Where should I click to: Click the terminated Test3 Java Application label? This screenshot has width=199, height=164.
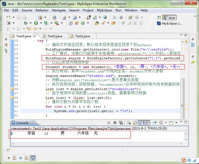pyautogui.click(x=89, y=128)
